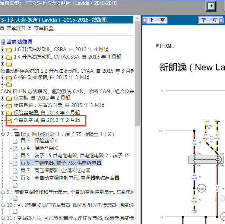Click folder icon above 带自动起停系统的 1.2 升 text
Image resolution: width=225 pixels, height=224 pixels.
(9, 64)
